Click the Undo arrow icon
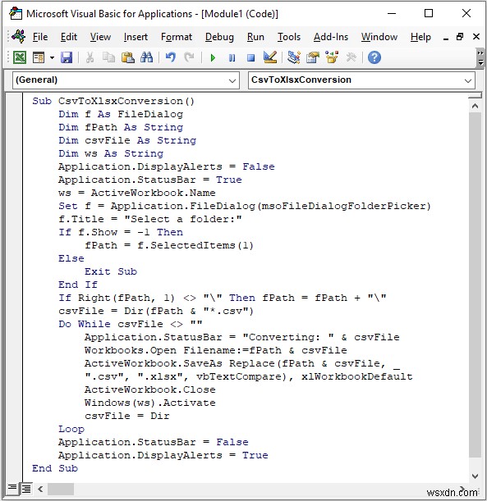 coord(170,57)
